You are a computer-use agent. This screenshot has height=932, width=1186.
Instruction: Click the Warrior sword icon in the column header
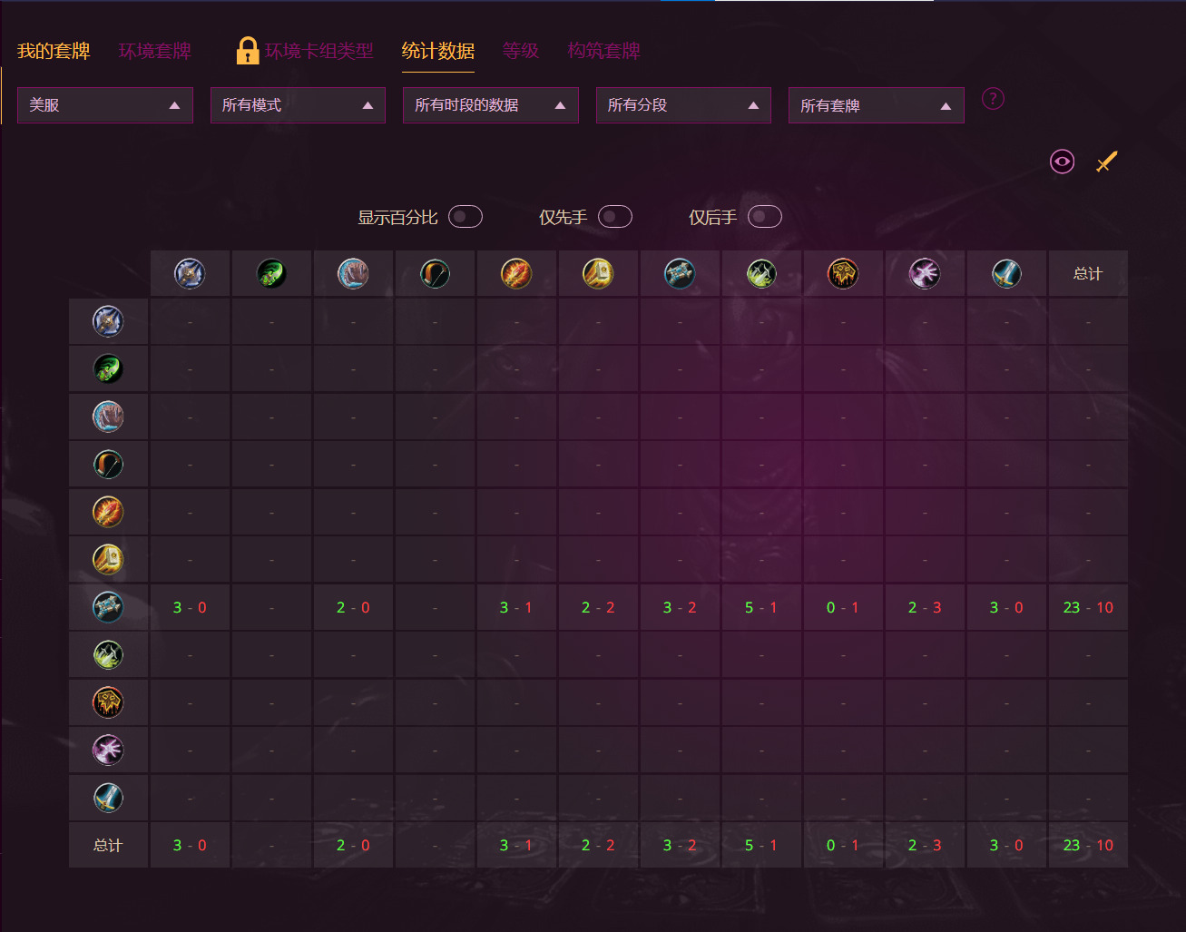(x=1006, y=273)
